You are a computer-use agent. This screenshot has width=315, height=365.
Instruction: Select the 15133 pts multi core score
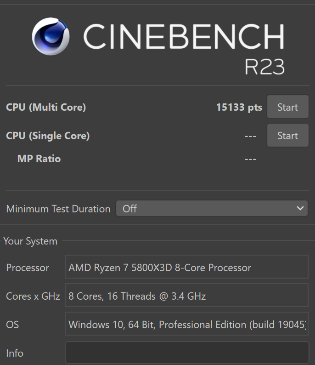tap(239, 108)
